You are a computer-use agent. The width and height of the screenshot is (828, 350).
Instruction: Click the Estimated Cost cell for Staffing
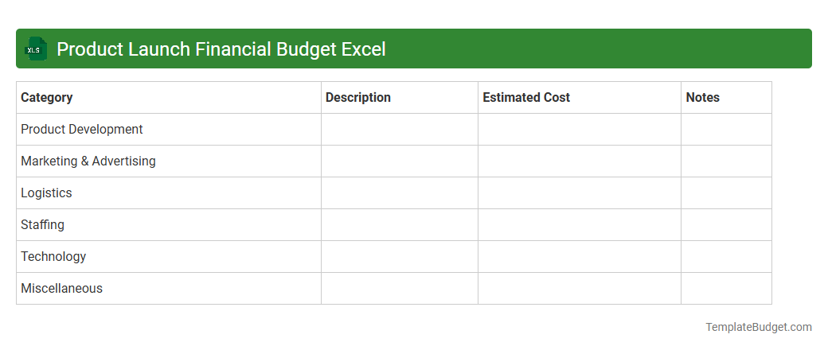tap(580, 225)
